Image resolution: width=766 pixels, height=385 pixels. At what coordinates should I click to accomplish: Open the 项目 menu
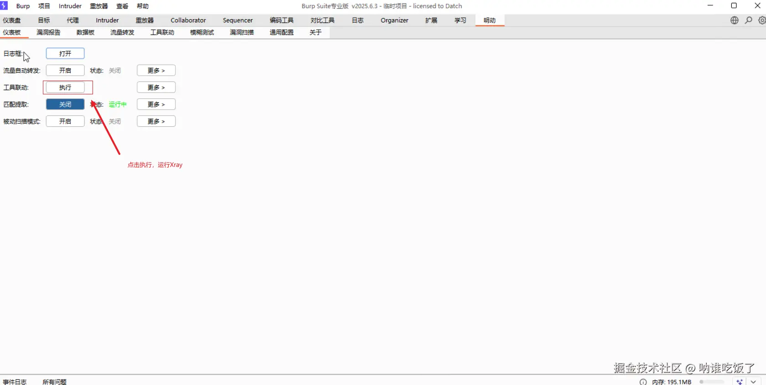click(x=44, y=6)
